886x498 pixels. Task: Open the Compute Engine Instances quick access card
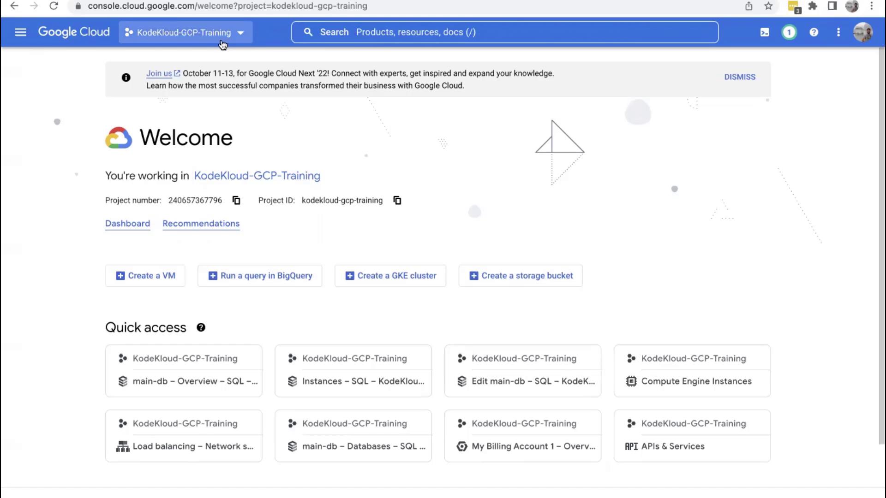coord(692,371)
